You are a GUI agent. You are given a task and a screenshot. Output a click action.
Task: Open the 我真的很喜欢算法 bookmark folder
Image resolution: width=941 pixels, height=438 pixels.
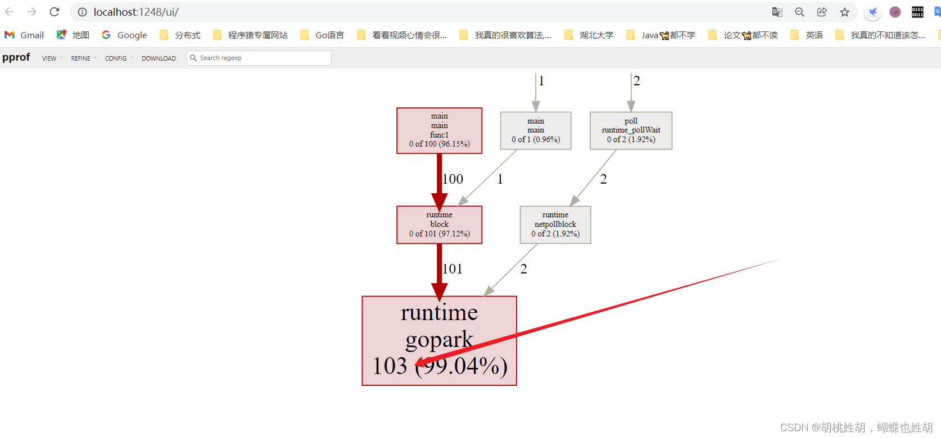point(505,35)
